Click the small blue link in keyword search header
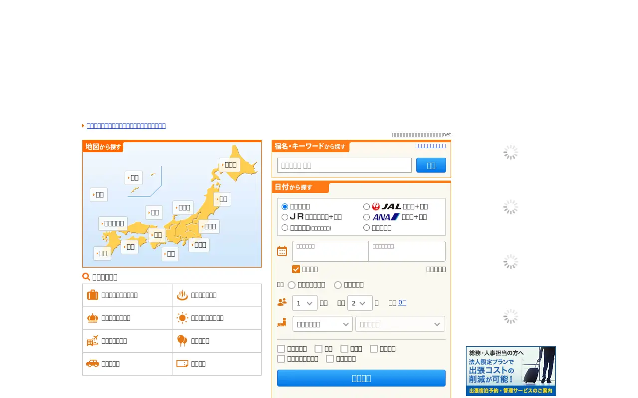 431,146
